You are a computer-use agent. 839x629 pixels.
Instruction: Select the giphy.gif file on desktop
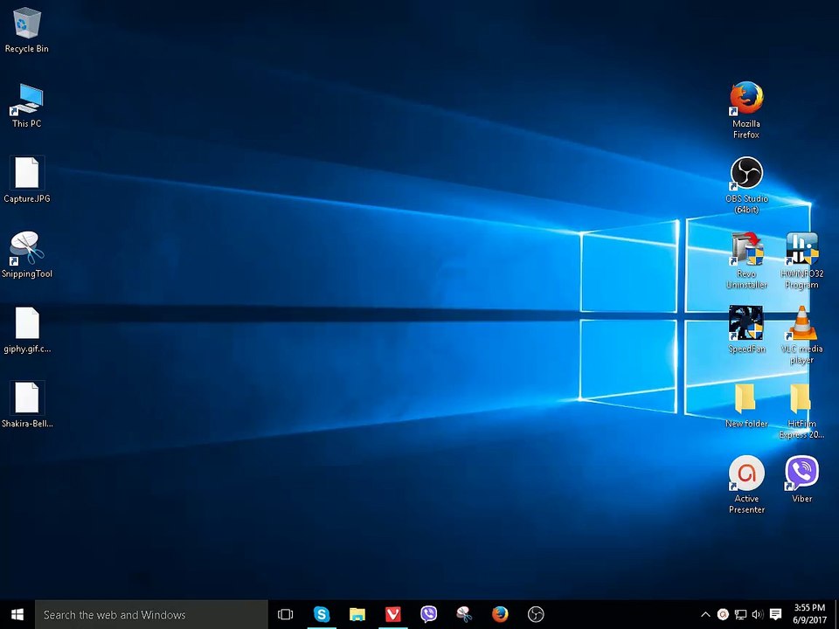tap(27, 329)
